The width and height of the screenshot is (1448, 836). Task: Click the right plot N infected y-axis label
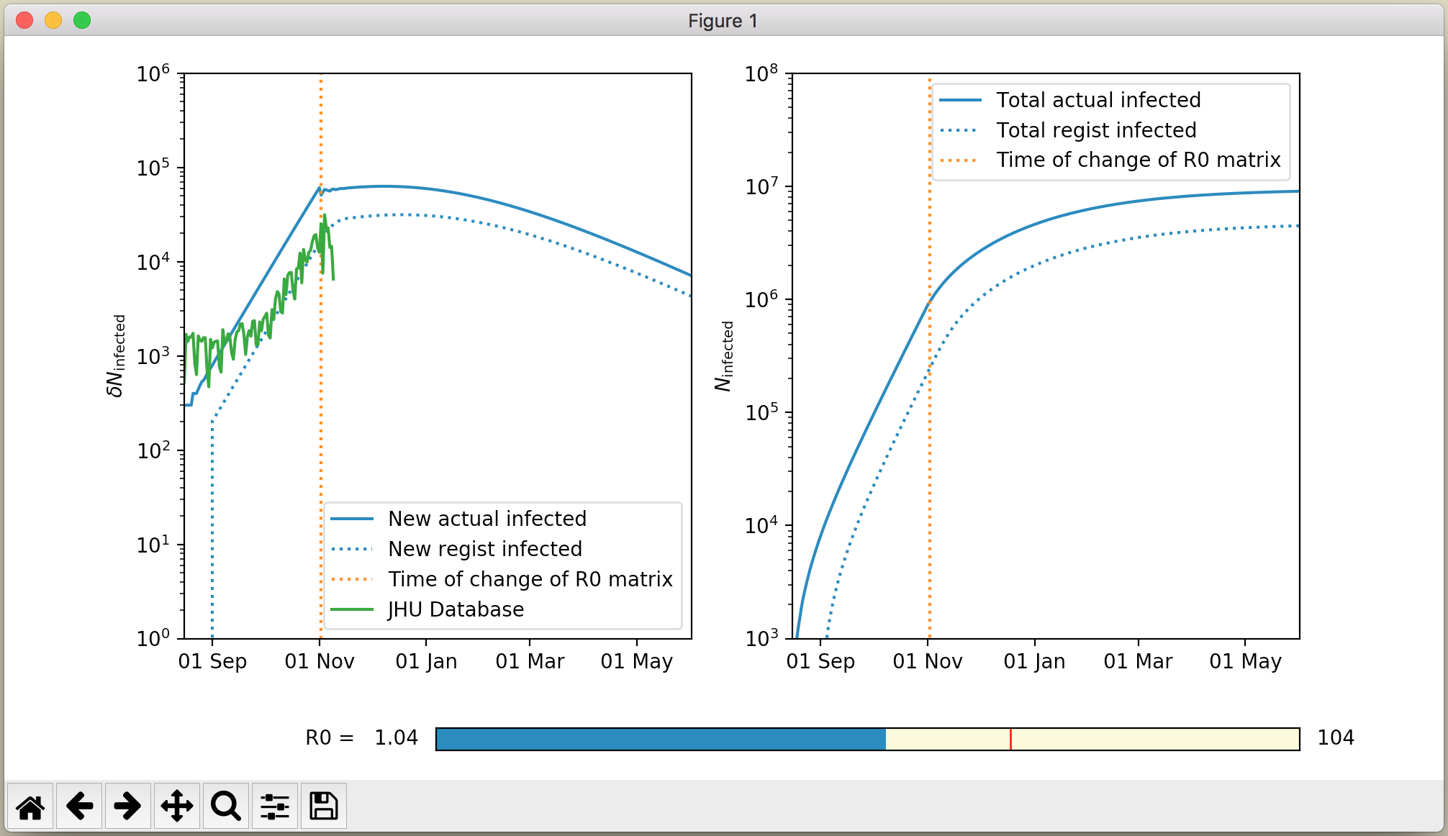[x=724, y=356]
